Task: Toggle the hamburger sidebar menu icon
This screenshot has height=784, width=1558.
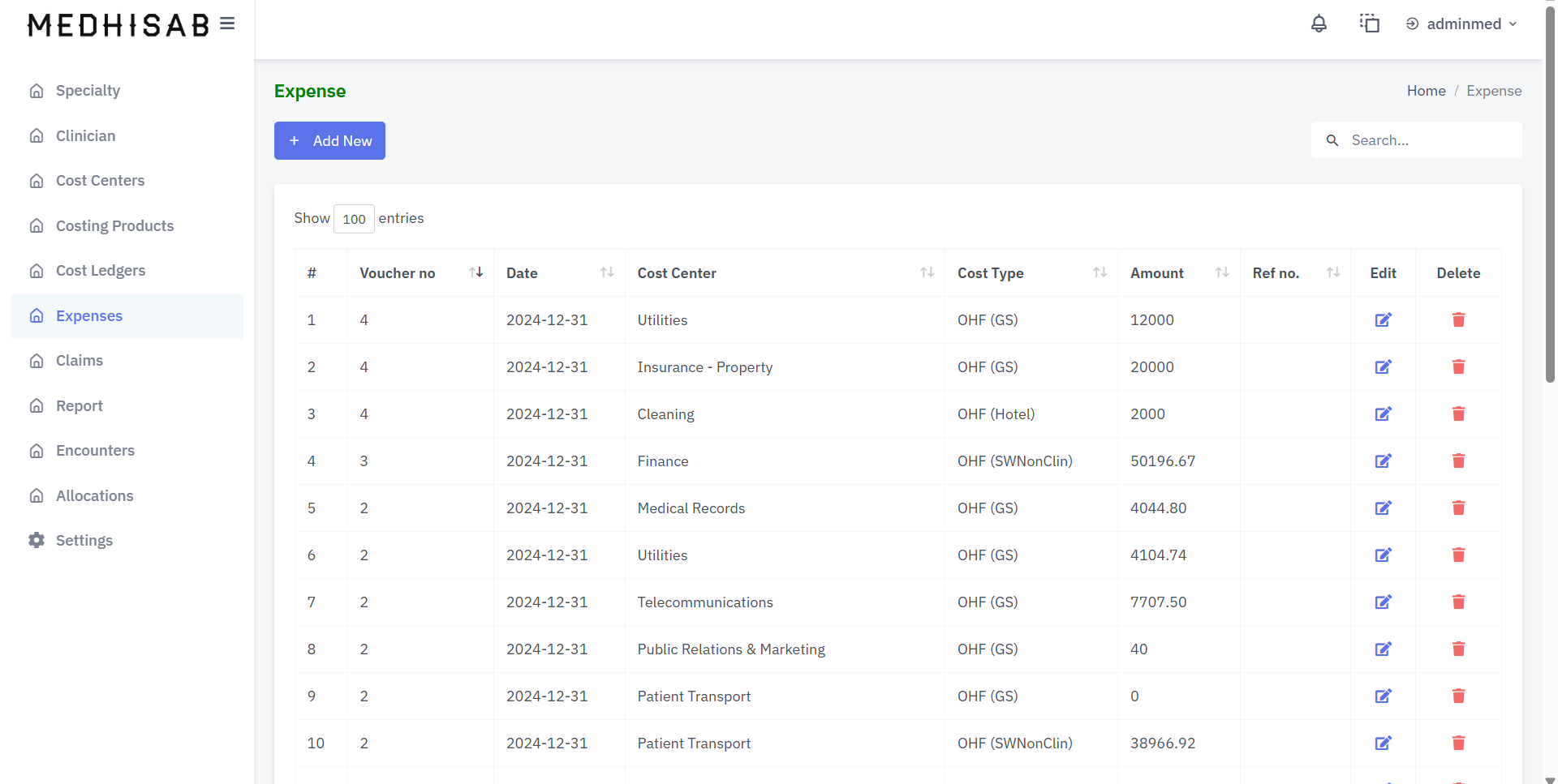Action: 227,24
